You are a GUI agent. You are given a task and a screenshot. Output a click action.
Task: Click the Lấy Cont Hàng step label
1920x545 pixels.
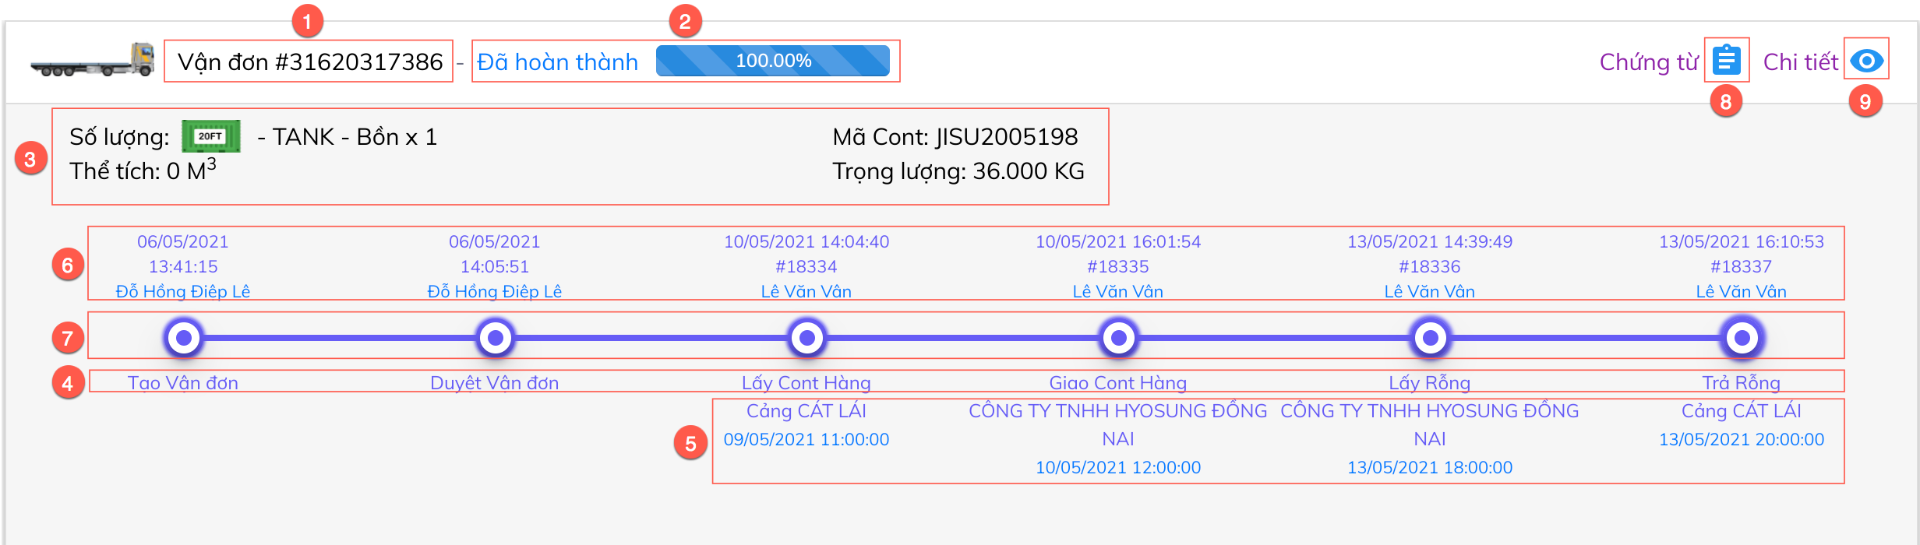(806, 382)
